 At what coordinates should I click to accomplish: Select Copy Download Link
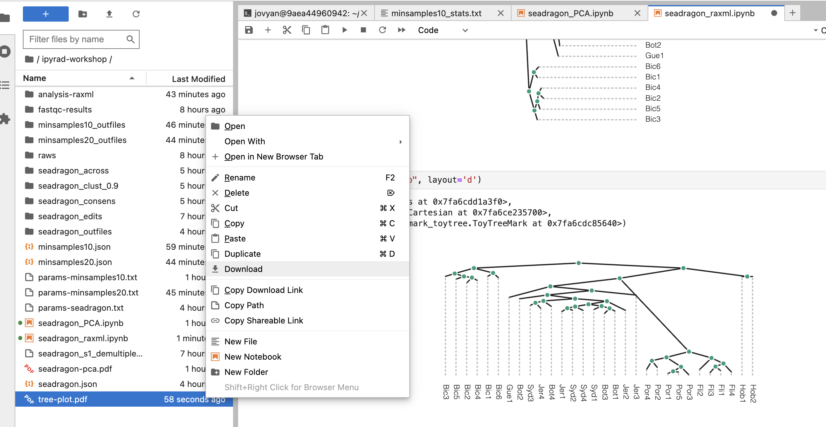(307, 290)
